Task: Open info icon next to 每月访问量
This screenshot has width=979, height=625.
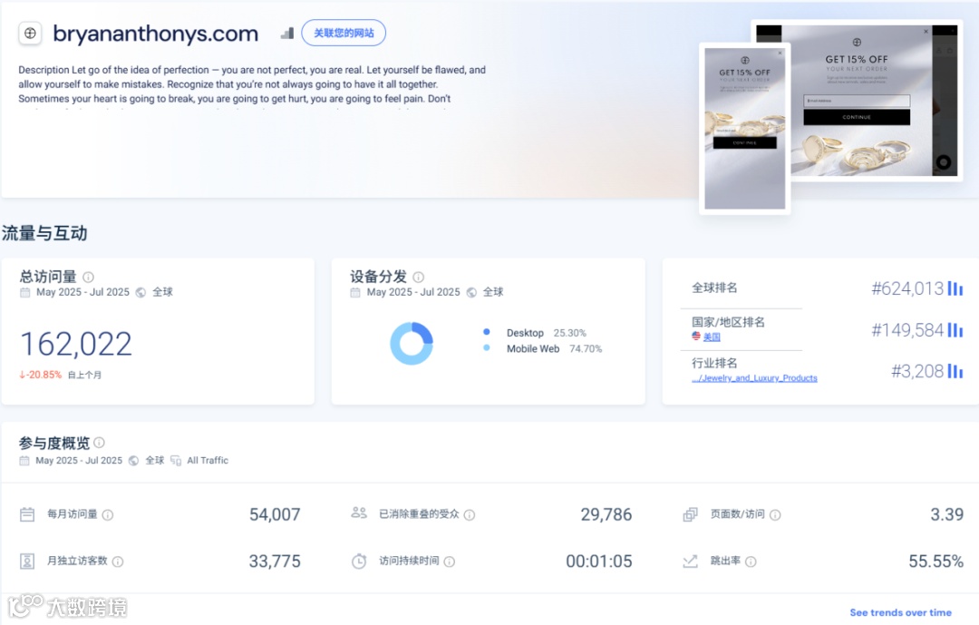Action: (107, 515)
